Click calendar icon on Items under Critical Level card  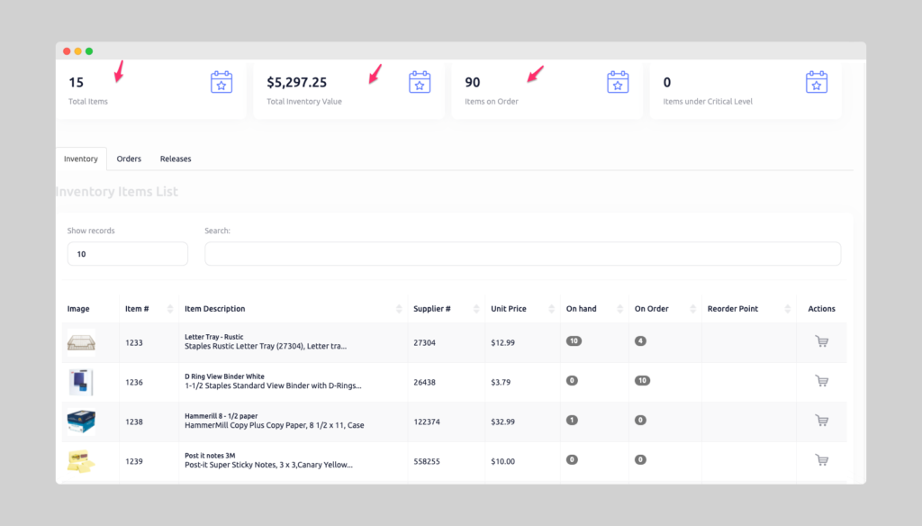pos(816,83)
